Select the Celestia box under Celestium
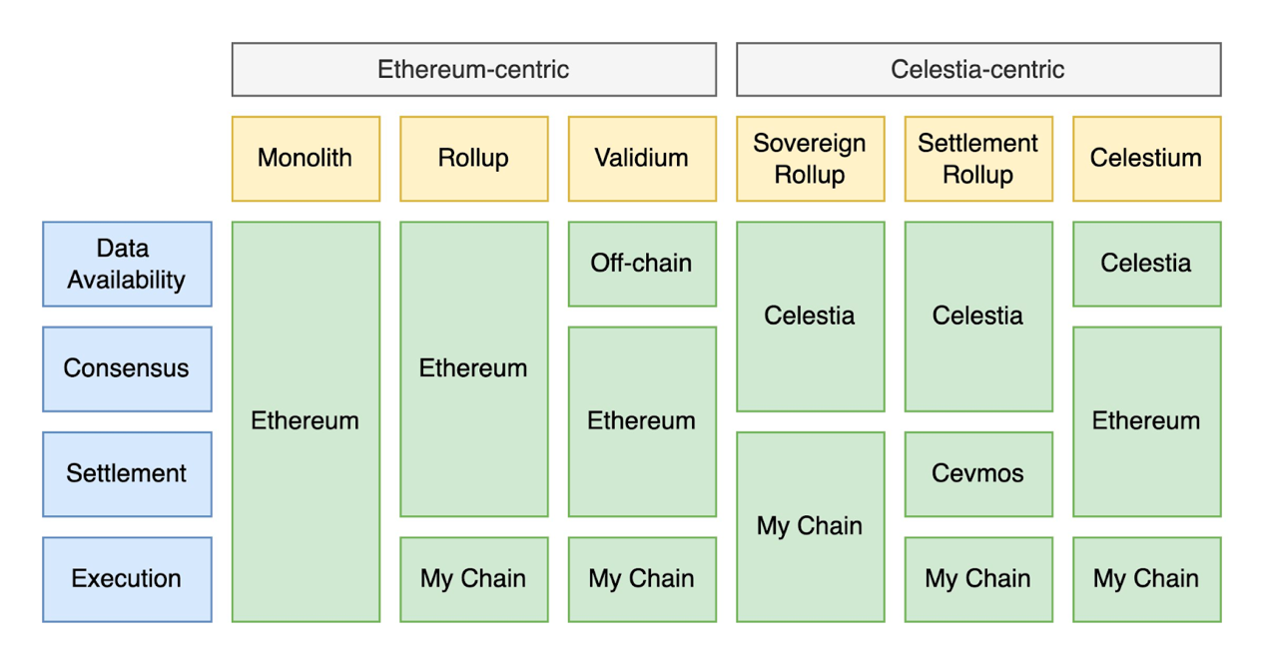 pos(1146,264)
